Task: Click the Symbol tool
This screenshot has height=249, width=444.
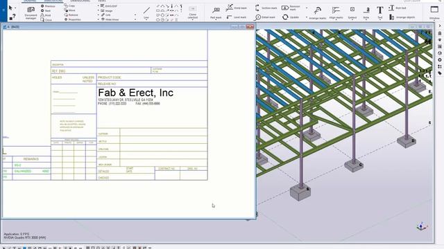Action: tap(352, 12)
